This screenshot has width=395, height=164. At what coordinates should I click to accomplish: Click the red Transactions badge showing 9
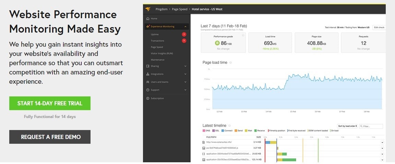[184, 40]
